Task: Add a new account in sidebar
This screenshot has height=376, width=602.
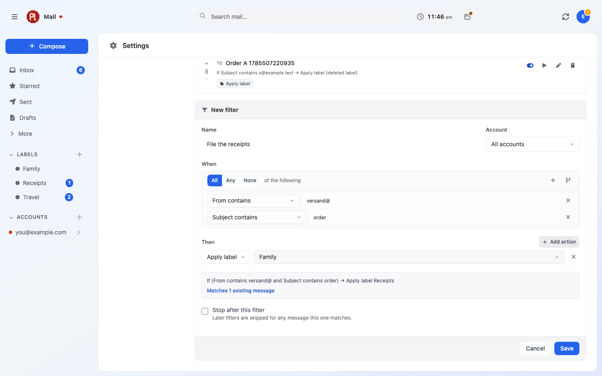Action: coord(79,217)
